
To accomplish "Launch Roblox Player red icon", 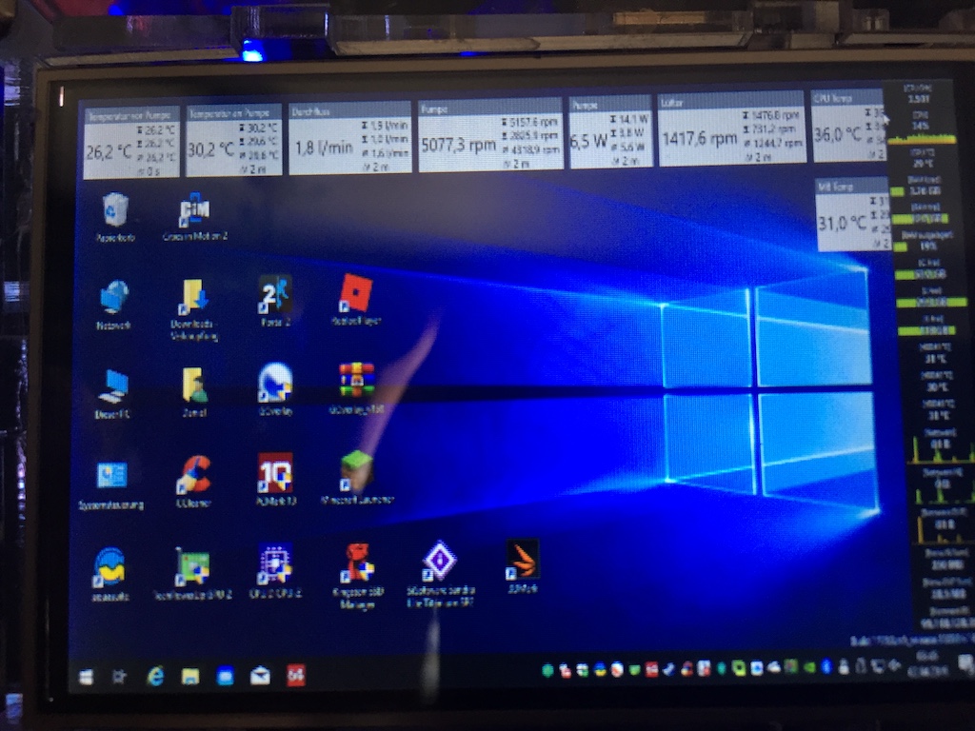I will (x=356, y=300).
